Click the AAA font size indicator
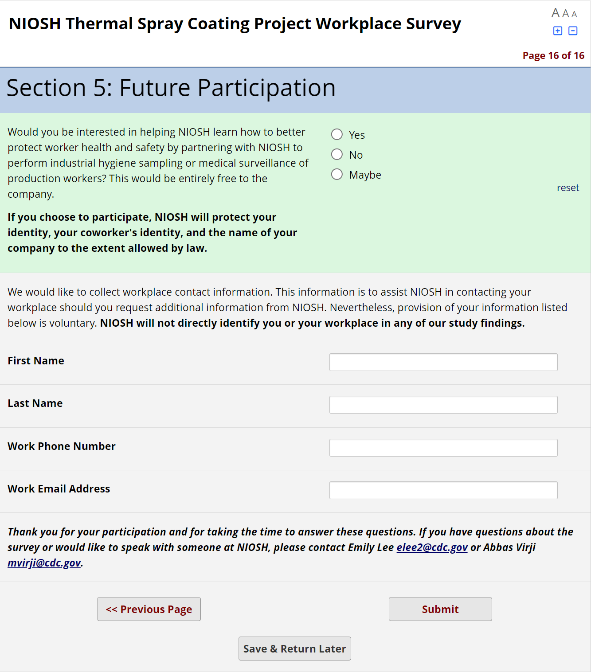Viewport: 591px width, 672px height. [x=564, y=13]
